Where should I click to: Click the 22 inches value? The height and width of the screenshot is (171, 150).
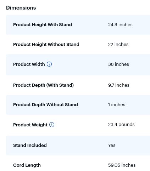click(118, 44)
